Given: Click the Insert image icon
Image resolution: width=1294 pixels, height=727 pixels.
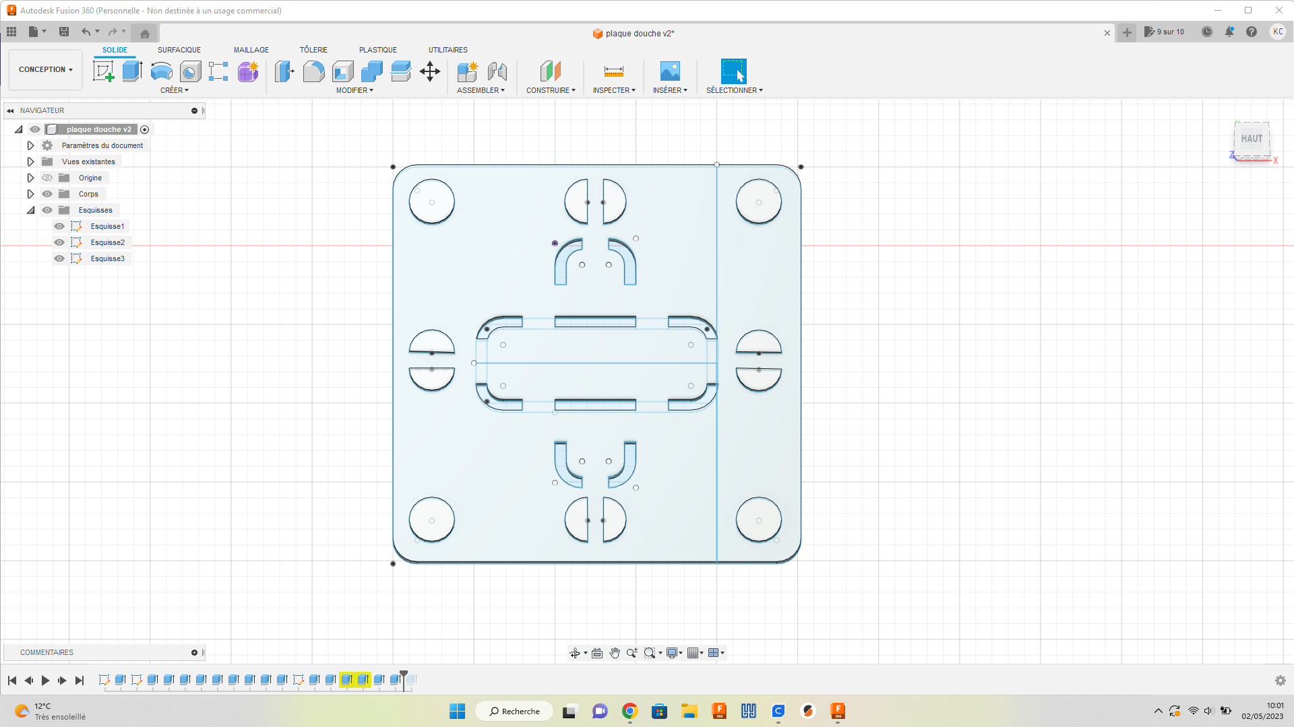Looking at the screenshot, I should [x=670, y=71].
